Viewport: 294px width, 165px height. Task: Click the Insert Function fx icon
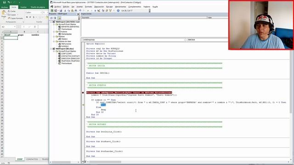[x=35, y=27]
